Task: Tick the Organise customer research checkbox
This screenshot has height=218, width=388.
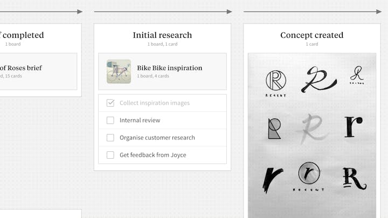Action: 110,138
